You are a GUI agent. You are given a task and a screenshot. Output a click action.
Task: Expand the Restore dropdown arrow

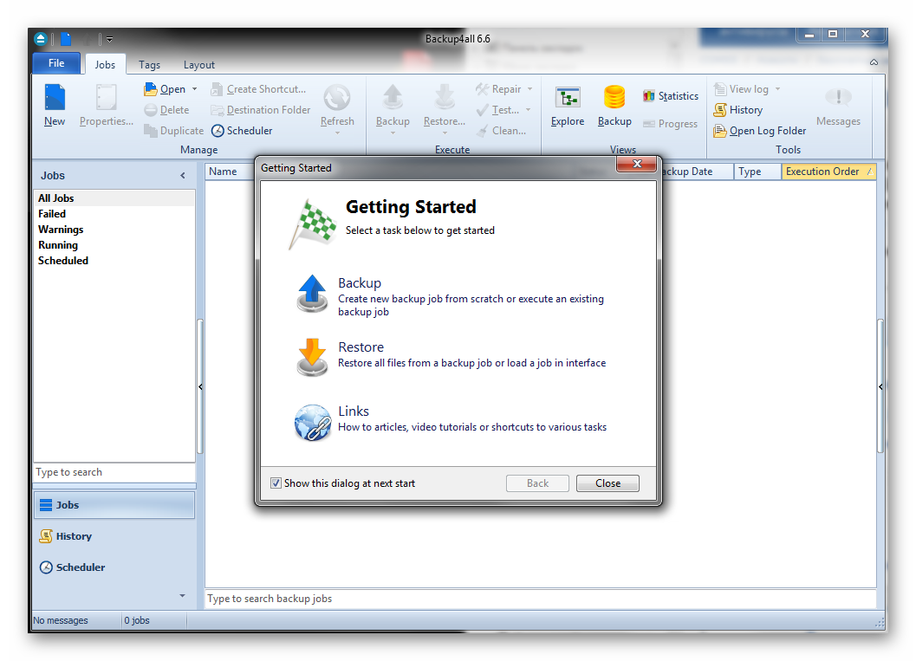(445, 133)
